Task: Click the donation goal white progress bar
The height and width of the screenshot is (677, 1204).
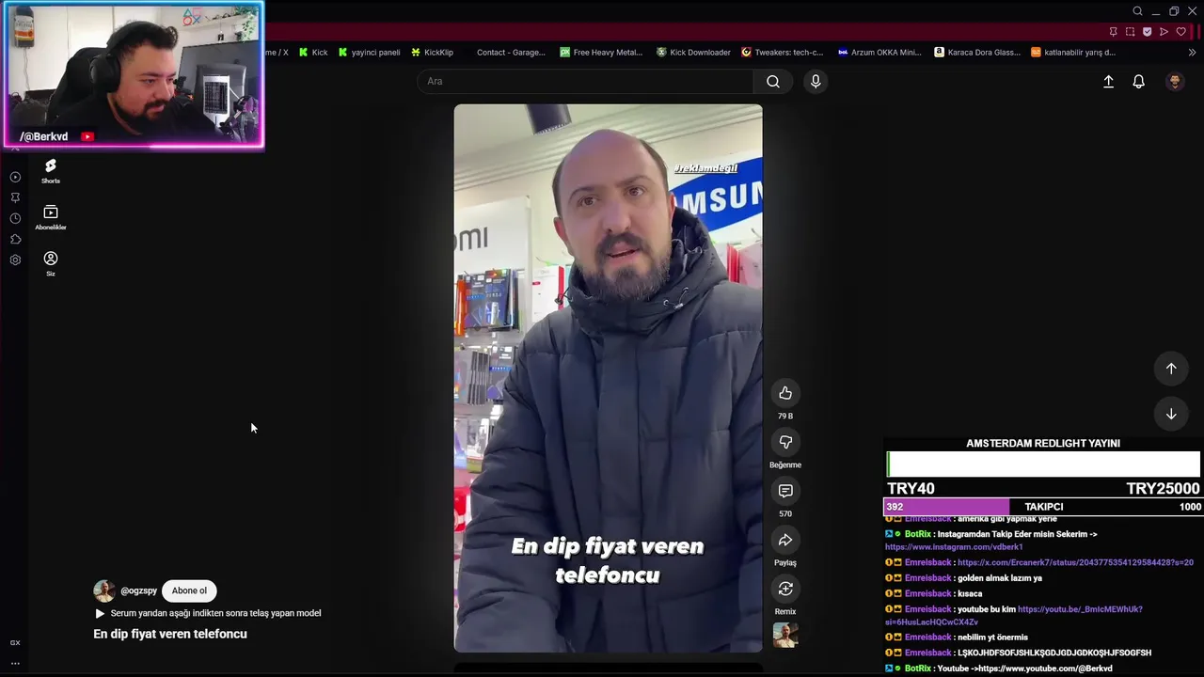Action: [x=1043, y=464]
